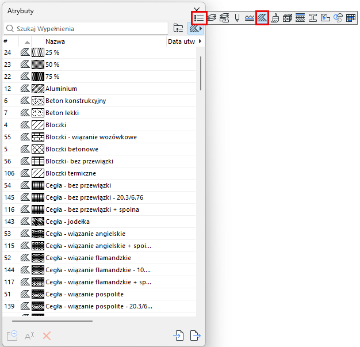Select the Fills attribute type icon

(x=262, y=18)
